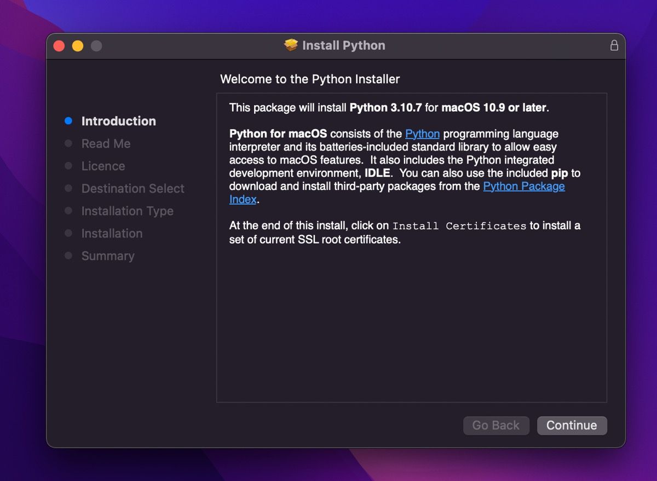Open the Python Package Index link
This screenshot has width=657, height=481.
pos(523,186)
